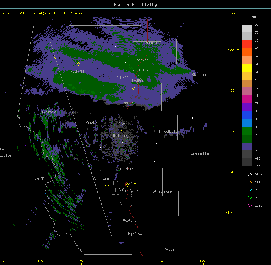Click the Airdrie city label
Image resolution: width=271 pixels, height=265 pixels.
[127, 169]
